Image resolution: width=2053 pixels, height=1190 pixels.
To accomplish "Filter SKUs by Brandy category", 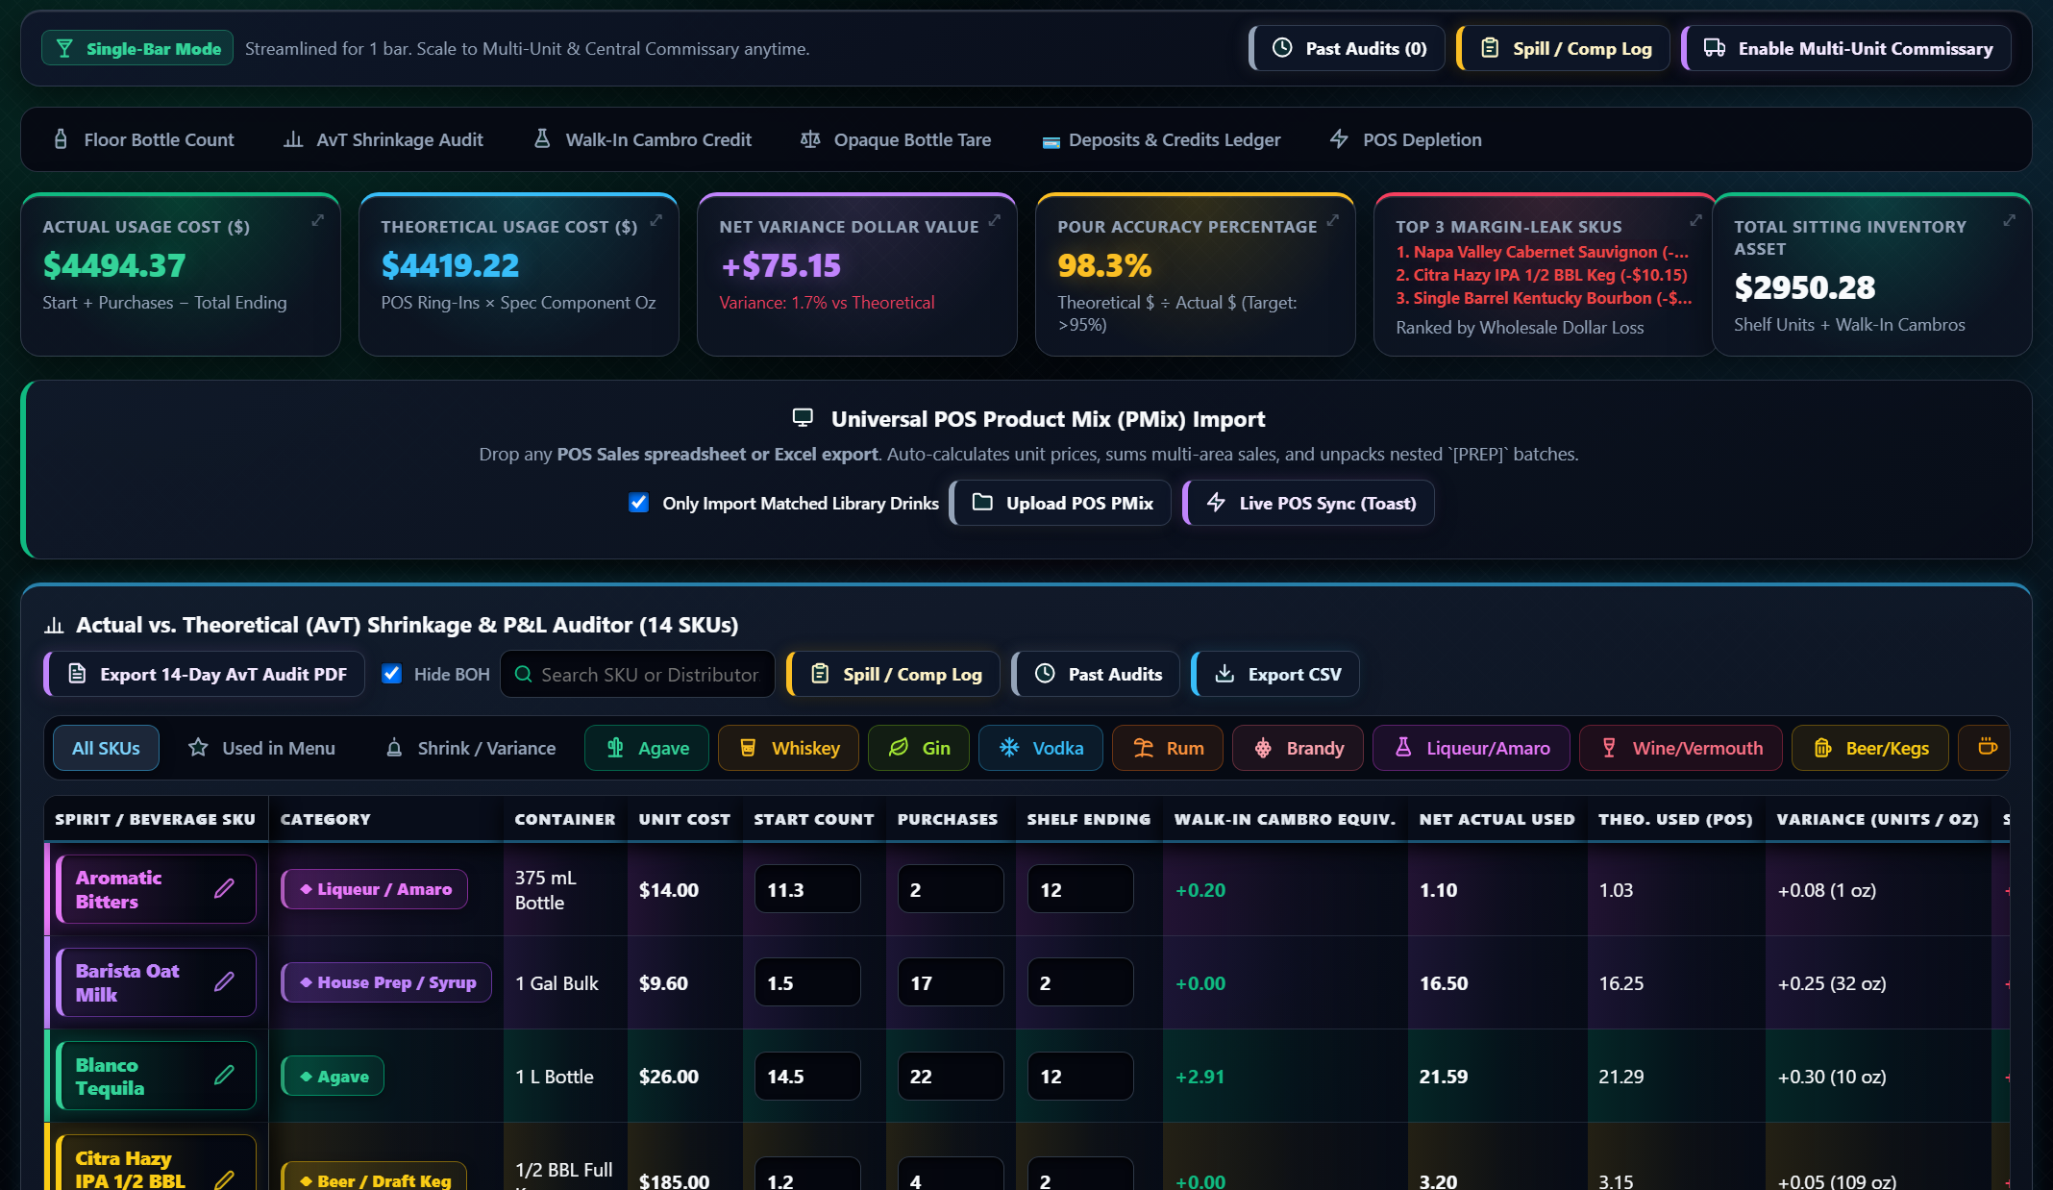I will tap(1299, 748).
